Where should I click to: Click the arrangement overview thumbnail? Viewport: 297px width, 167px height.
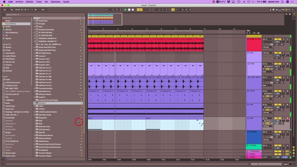point(105,19)
